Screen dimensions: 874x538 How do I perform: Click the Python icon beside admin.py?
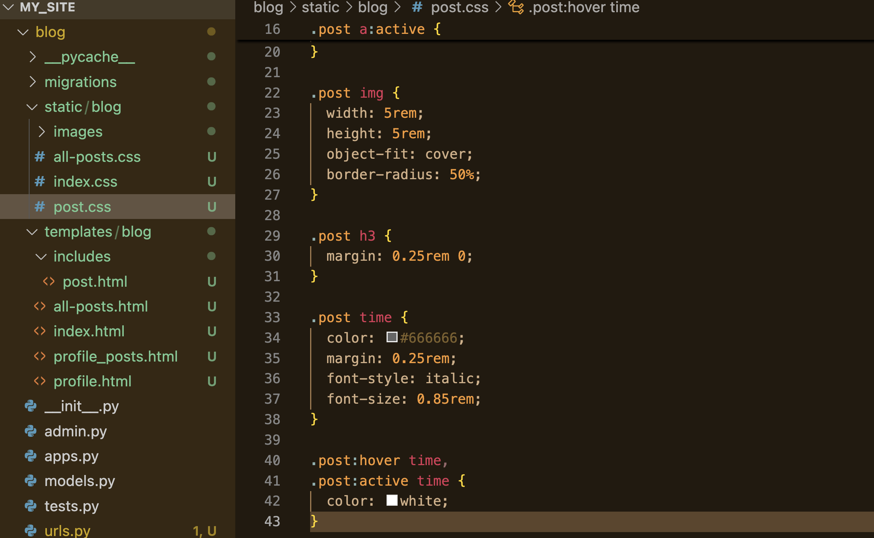tap(31, 431)
